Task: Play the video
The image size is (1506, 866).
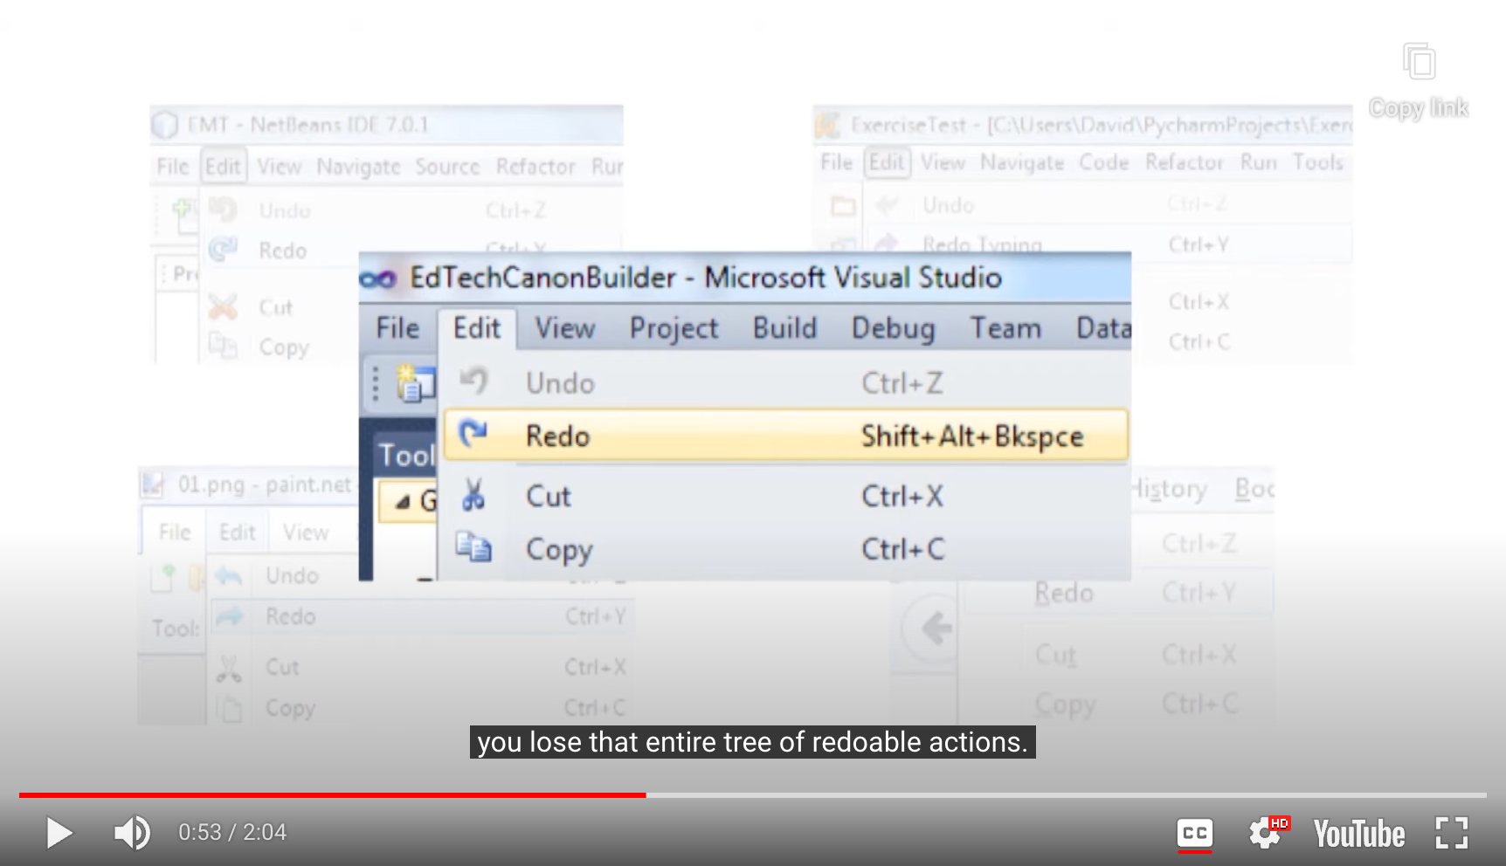Action: coord(59,833)
